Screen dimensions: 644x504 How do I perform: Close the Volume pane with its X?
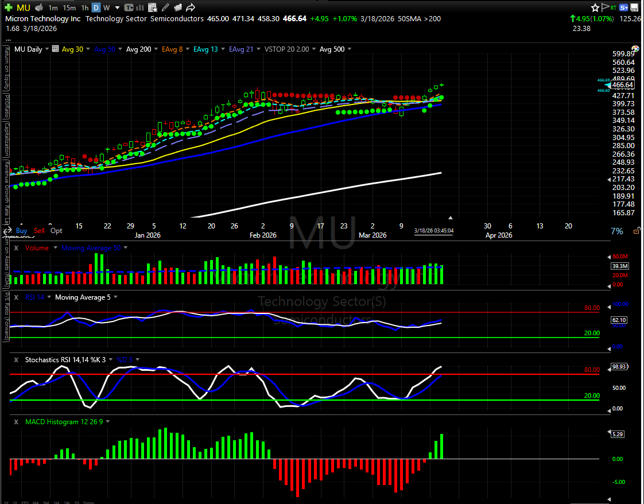(x=17, y=247)
